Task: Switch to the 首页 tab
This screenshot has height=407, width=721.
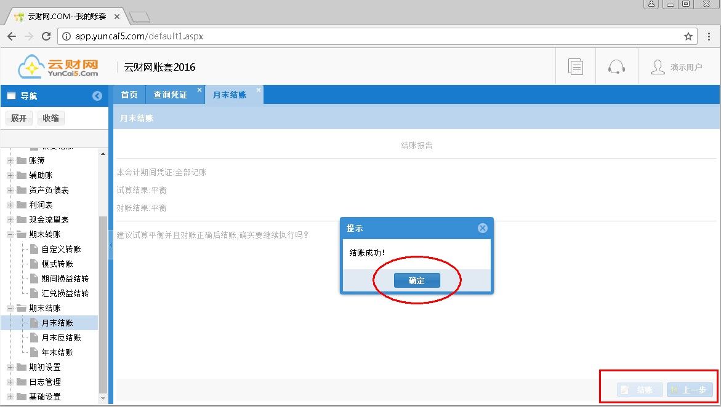Action: pyautogui.click(x=129, y=95)
